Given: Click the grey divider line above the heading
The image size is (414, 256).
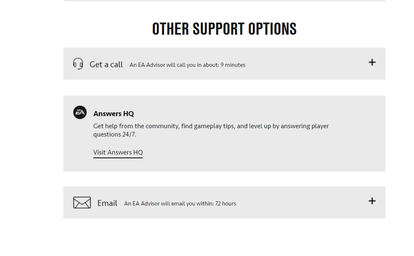Looking at the screenshot, I should pyautogui.click(x=224, y=0).
